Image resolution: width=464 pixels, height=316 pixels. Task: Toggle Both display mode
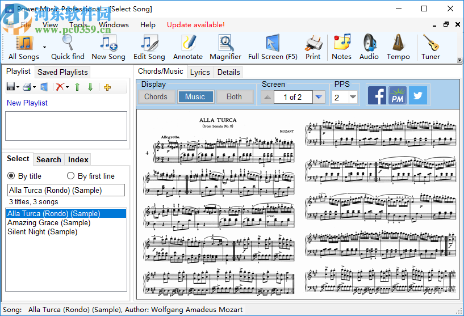pyautogui.click(x=234, y=96)
